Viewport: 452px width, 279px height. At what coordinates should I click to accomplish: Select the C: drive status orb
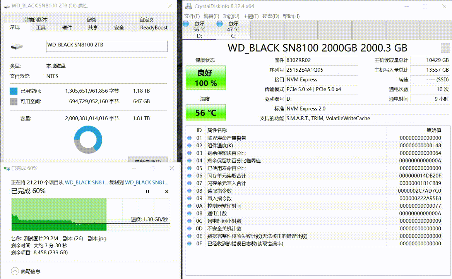tap(220, 24)
